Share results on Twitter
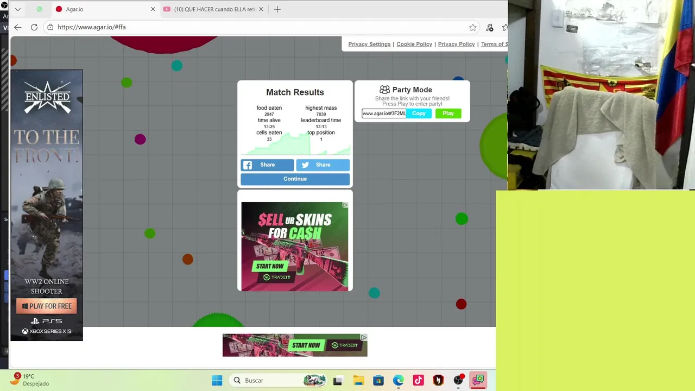The width and height of the screenshot is (695, 391). click(x=323, y=165)
